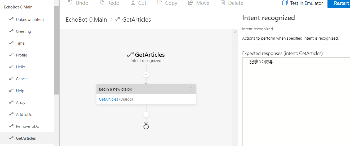Click the Copy icon in toolbar
The width and height of the screenshot is (350, 146).
coord(160,3)
